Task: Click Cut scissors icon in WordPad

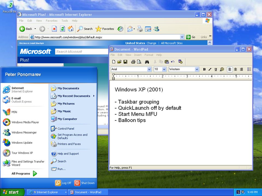Action: coord(155,62)
